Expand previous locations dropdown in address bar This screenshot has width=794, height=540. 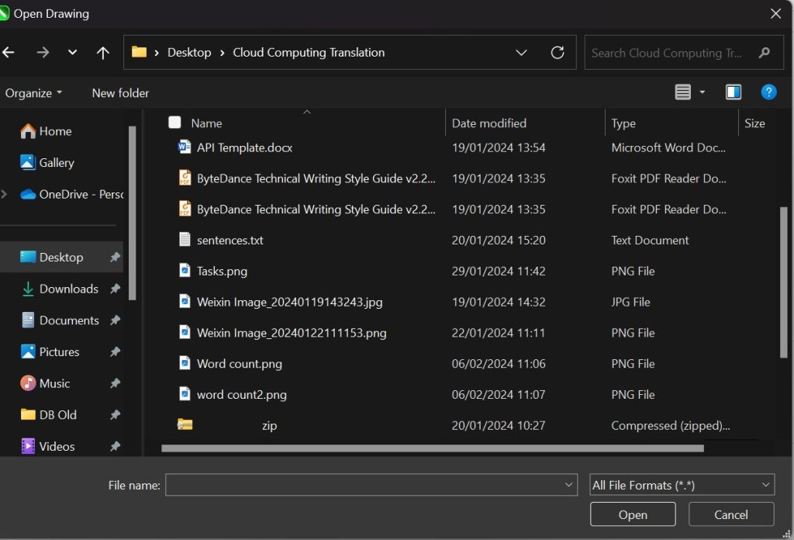(521, 52)
